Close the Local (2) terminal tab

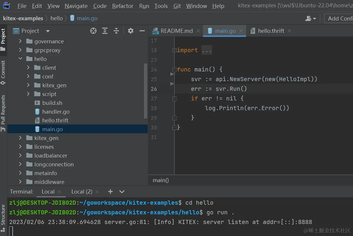coord(97,192)
